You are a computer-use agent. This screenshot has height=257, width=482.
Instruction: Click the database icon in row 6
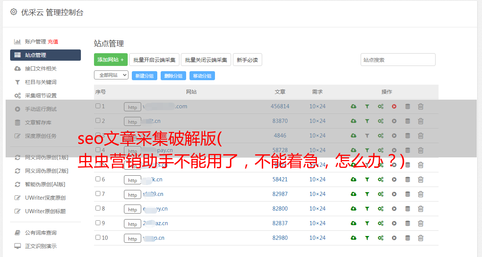(x=407, y=179)
